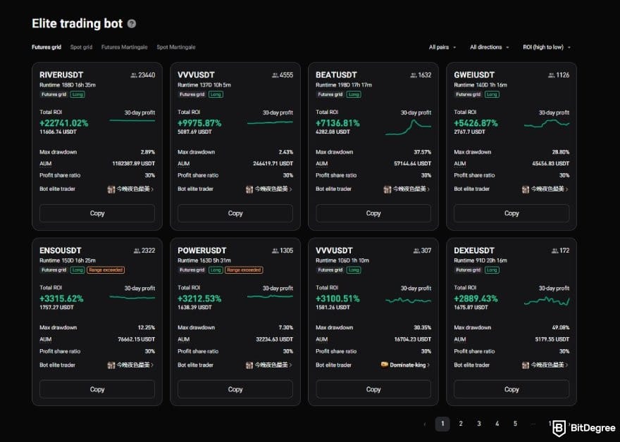Image resolution: width=620 pixels, height=442 pixels.
Task: Open the elite trader profile on POWERUSDT card
Action: [269, 365]
